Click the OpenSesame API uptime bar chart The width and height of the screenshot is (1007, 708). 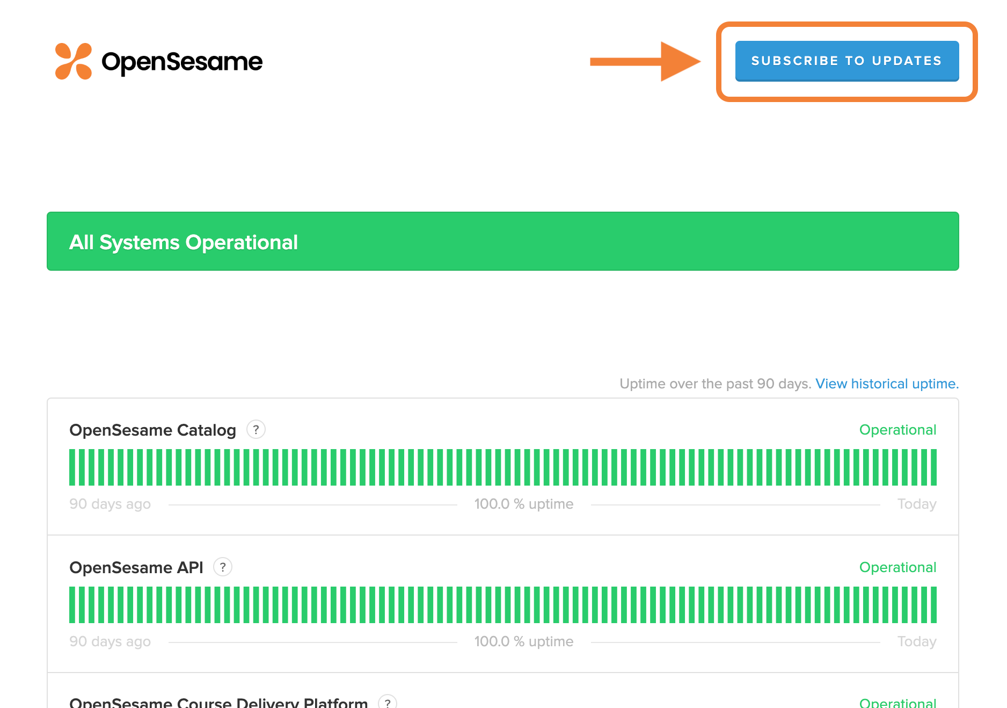[503, 605]
